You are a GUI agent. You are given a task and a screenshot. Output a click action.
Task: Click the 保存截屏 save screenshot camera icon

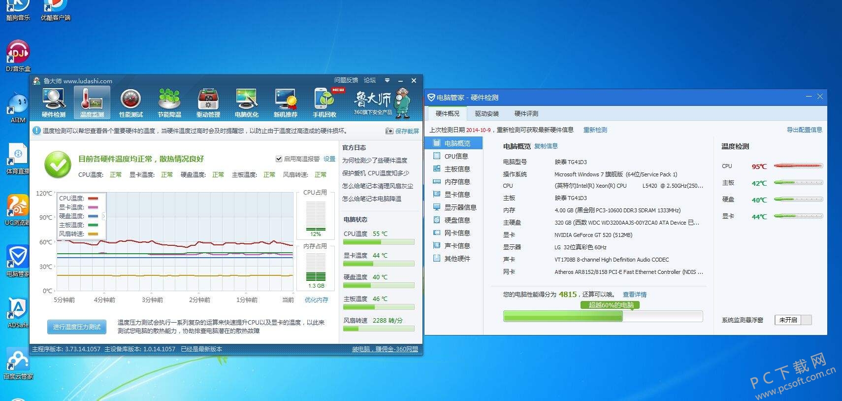(x=389, y=131)
